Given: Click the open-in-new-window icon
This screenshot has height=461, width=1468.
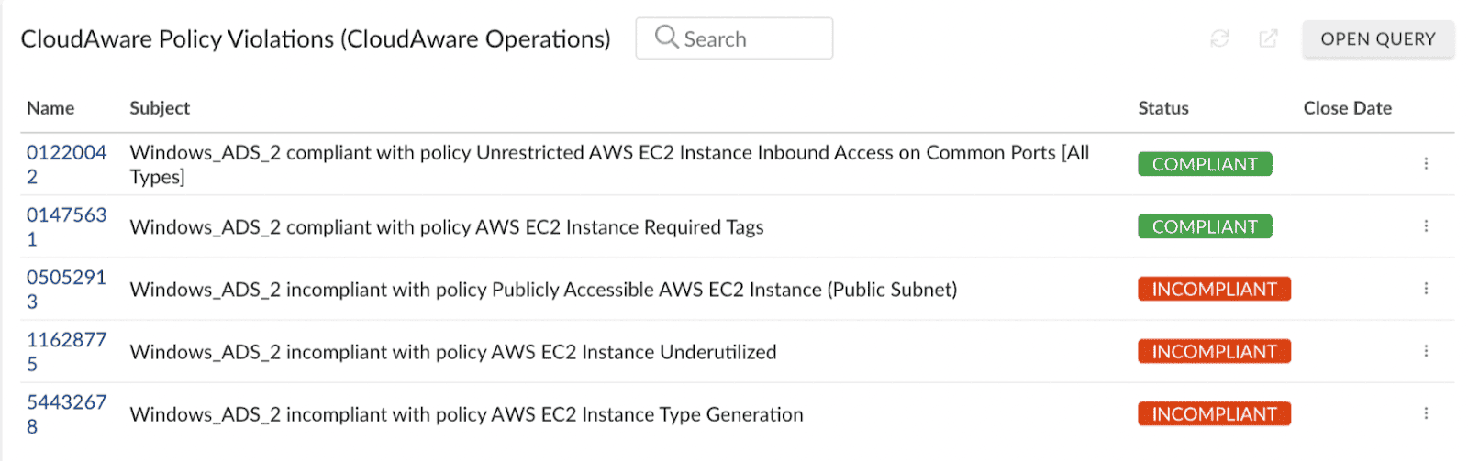Looking at the screenshot, I should (1268, 38).
